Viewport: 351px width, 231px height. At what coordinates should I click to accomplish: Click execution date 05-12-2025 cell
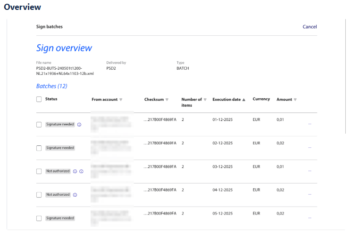click(x=223, y=214)
